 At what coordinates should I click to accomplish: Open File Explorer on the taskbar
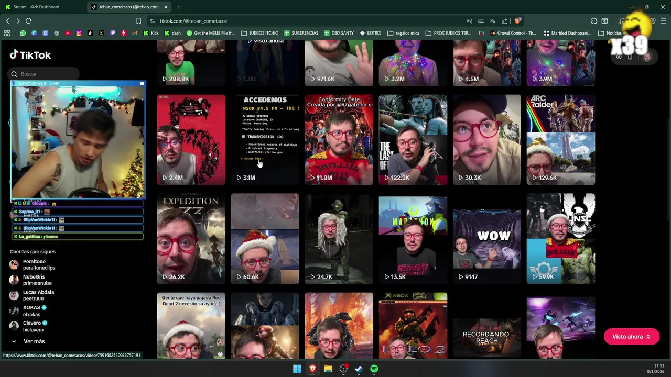tap(328, 369)
